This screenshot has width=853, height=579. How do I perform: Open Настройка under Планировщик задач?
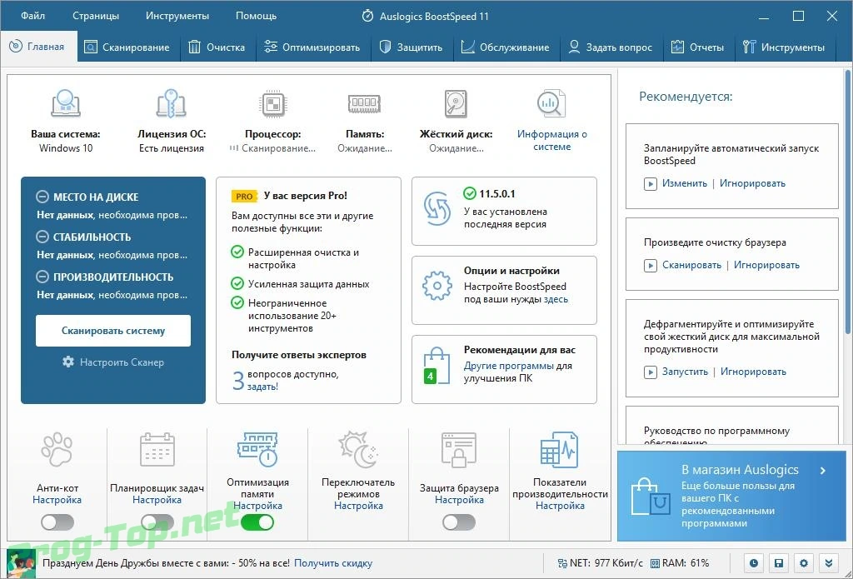click(x=157, y=500)
